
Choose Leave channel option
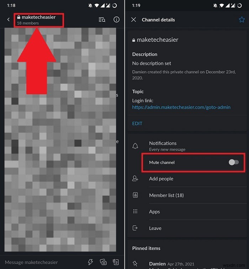point(187,228)
